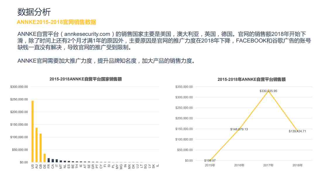The width and height of the screenshot is (316, 177).
Task: Click the CA country label on x-axis
Action: (53, 166)
